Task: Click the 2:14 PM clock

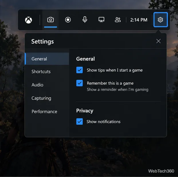Action: pyautogui.click(x=139, y=20)
